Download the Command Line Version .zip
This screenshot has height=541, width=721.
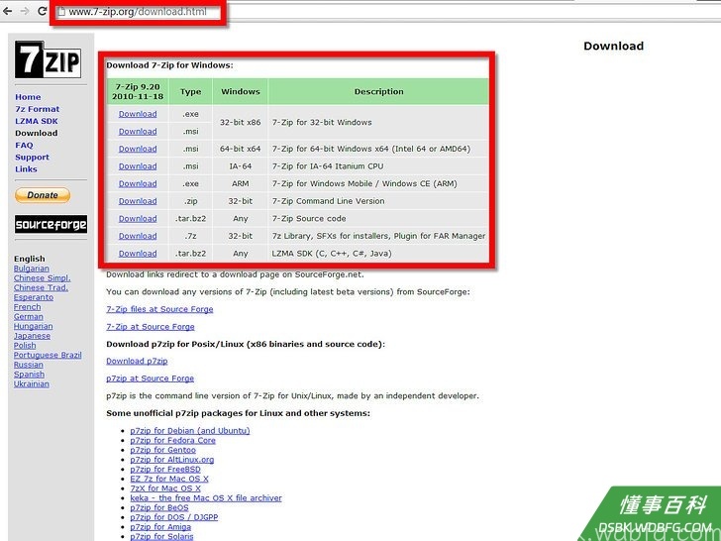click(138, 201)
